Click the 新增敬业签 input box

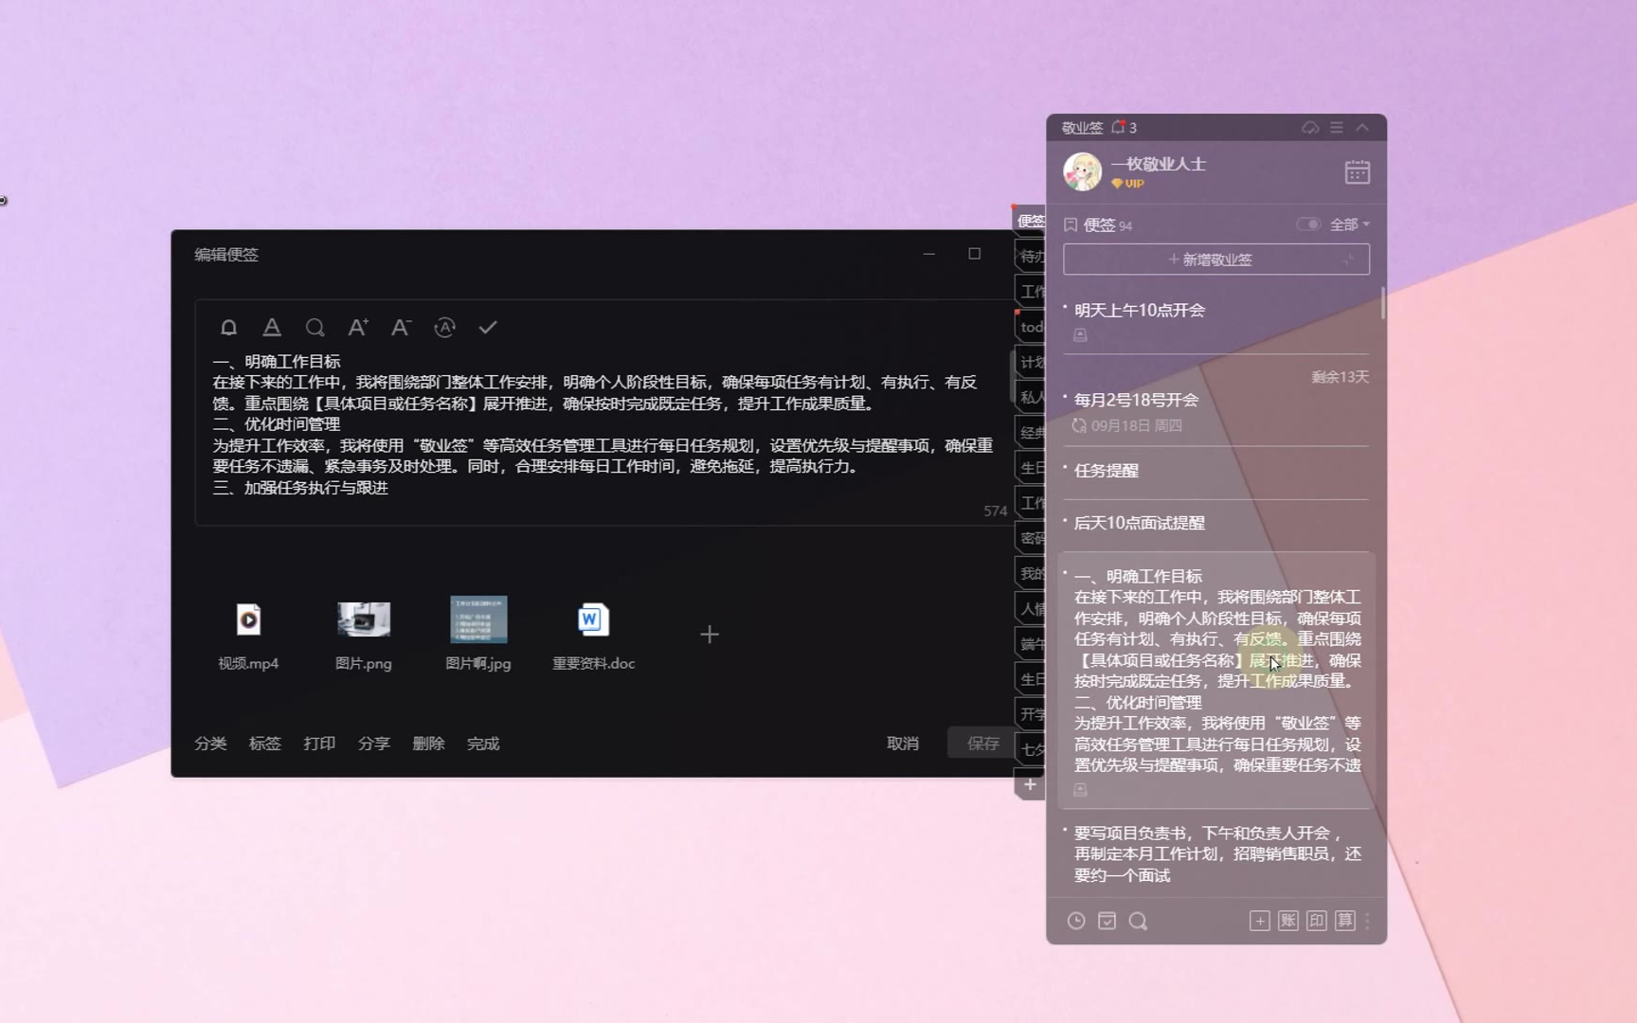pos(1216,260)
